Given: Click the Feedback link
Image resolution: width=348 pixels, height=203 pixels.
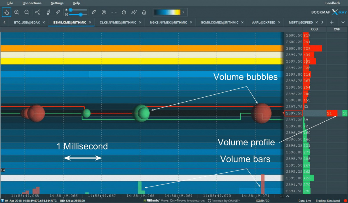Looking at the screenshot, I should point(333,3).
